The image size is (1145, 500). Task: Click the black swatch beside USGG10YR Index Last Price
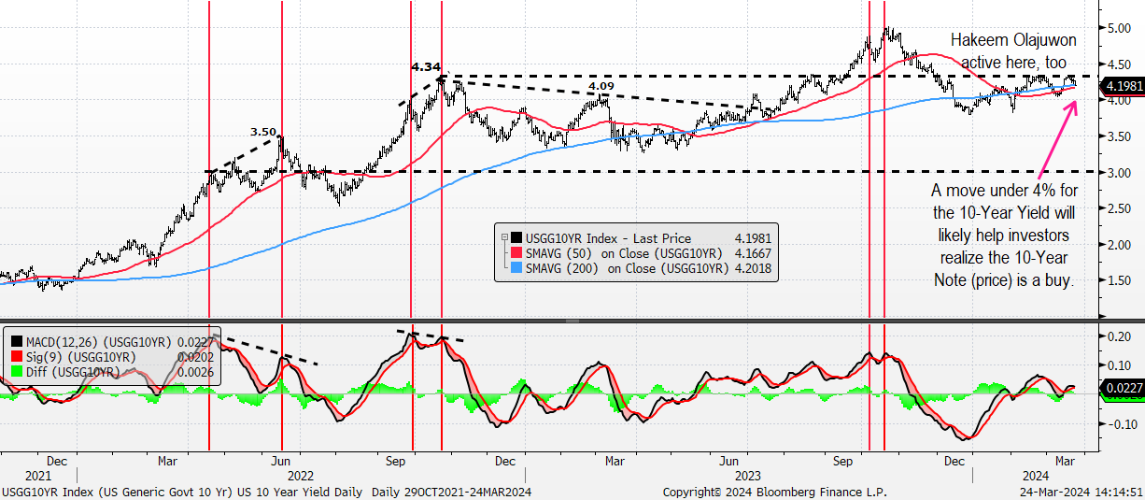coord(518,238)
